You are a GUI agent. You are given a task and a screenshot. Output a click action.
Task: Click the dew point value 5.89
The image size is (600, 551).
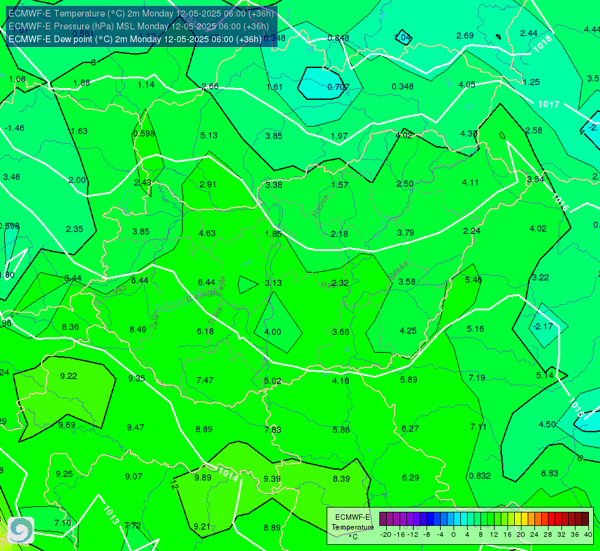tap(408, 380)
